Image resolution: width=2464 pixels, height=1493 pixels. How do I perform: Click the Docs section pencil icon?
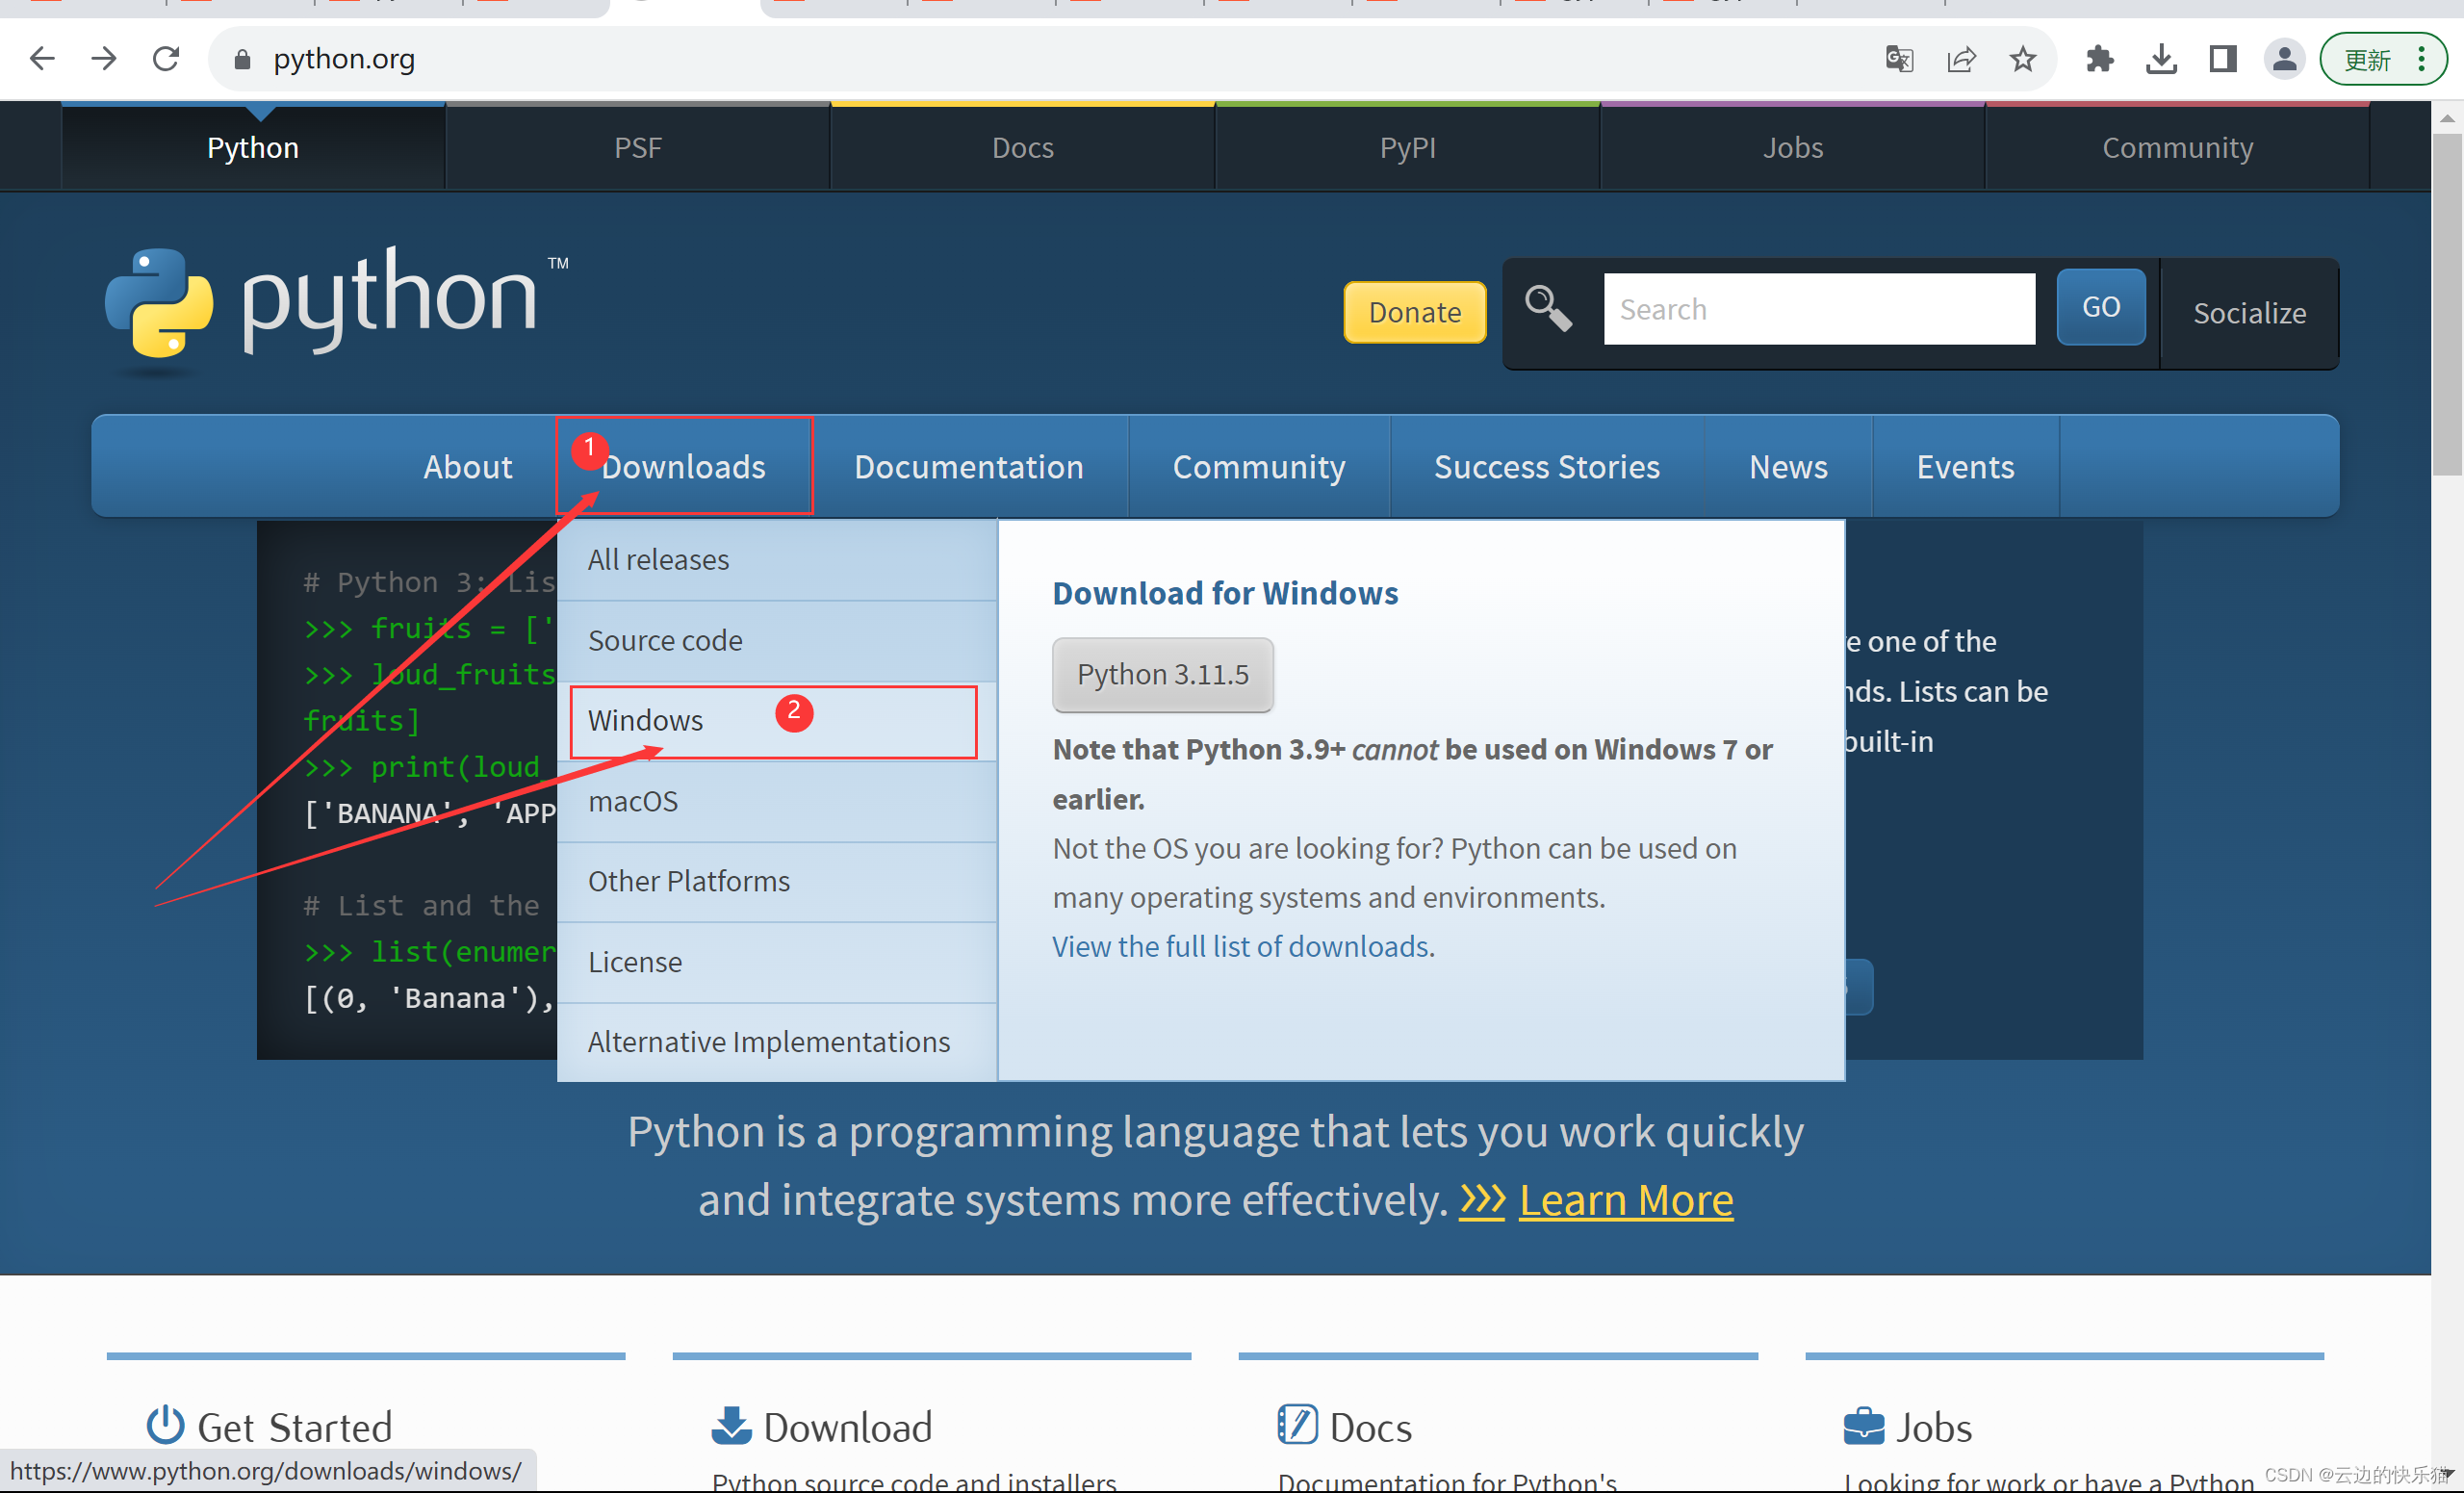click(x=1297, y=1425)
